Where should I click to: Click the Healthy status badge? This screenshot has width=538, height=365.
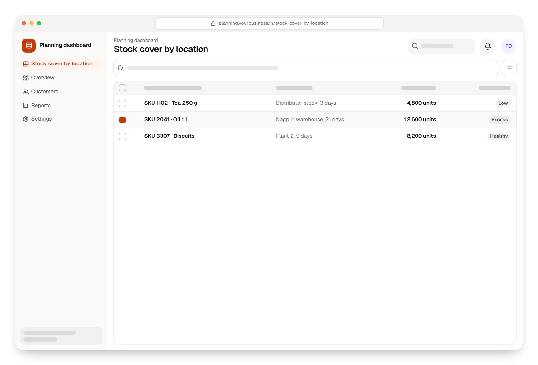(499, 136)
